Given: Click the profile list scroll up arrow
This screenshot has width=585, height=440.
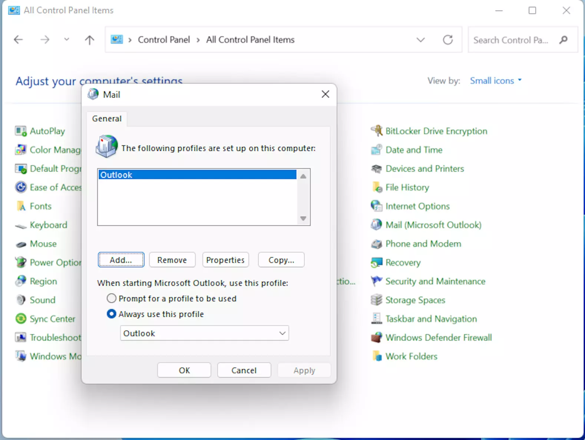Looking at the screenshot, I should click(x=303, y=176).
